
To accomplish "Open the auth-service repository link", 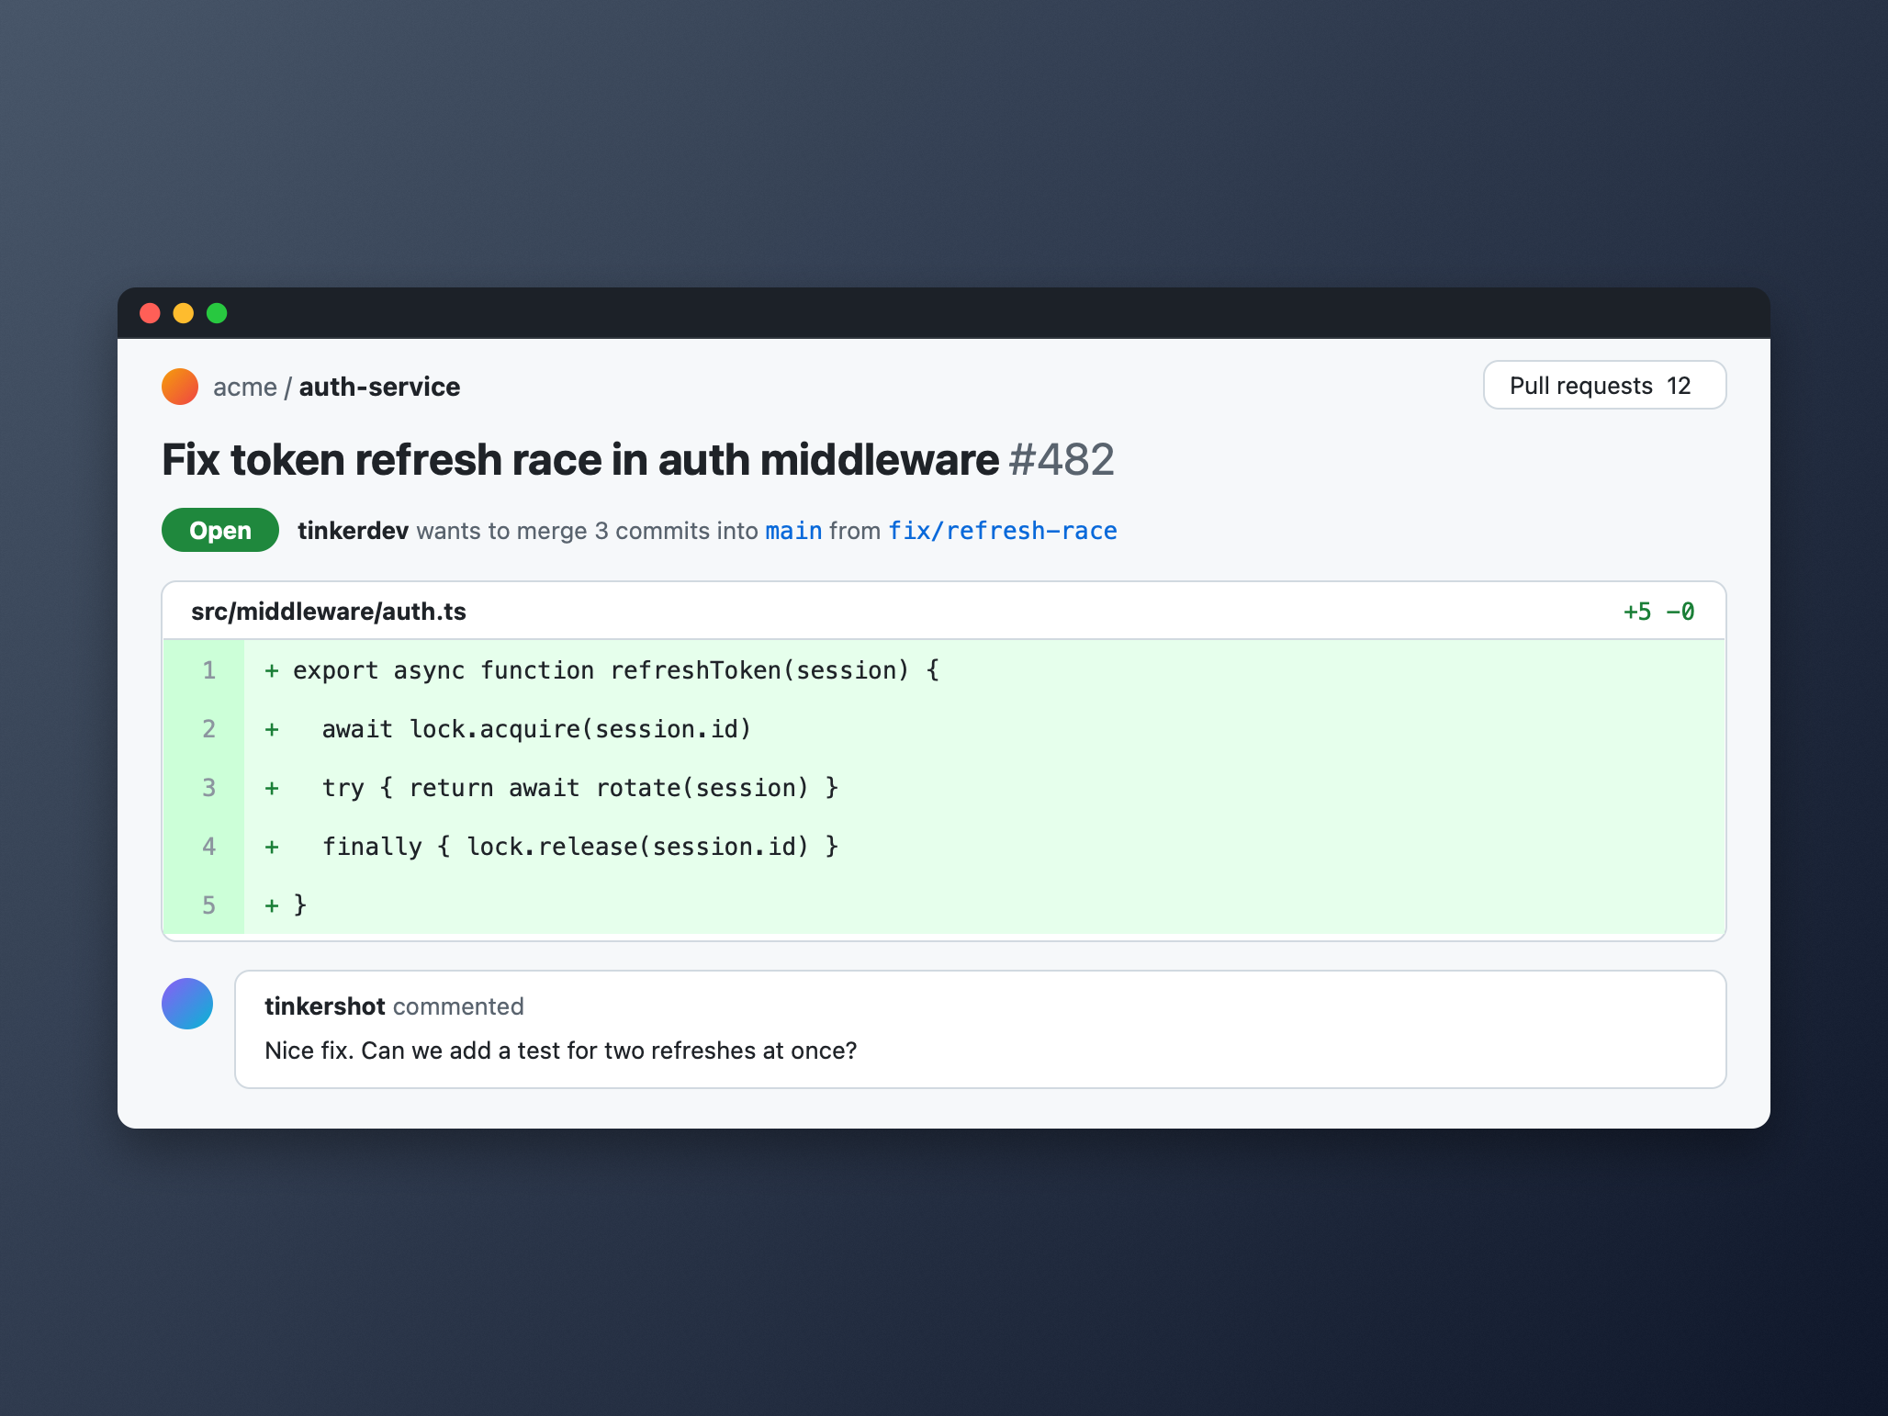I will (379, 387).
